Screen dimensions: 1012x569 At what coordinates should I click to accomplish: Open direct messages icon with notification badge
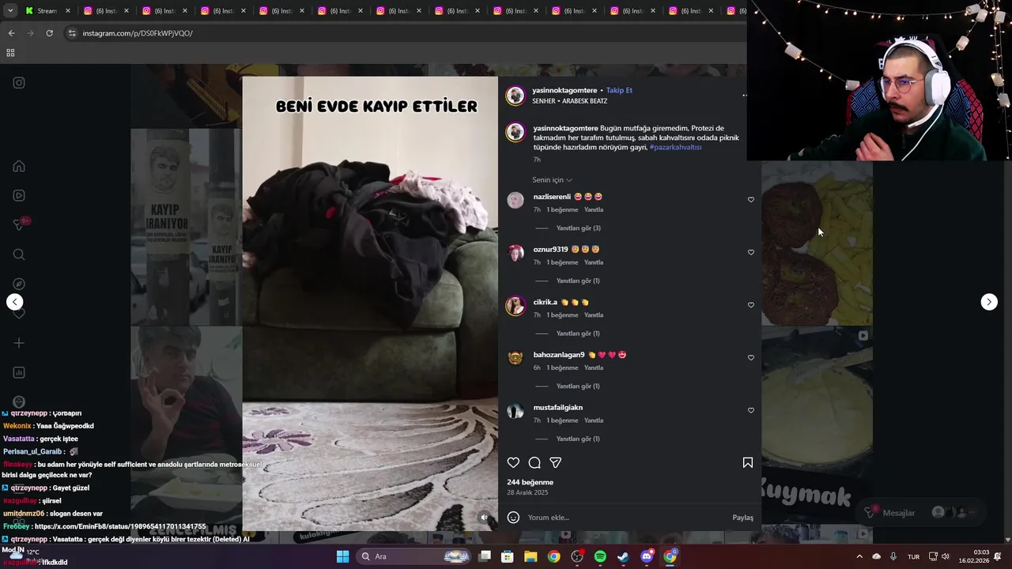tap(19, 224)
